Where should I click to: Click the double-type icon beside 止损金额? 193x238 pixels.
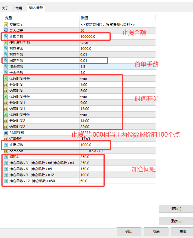[x=6, y=37]
